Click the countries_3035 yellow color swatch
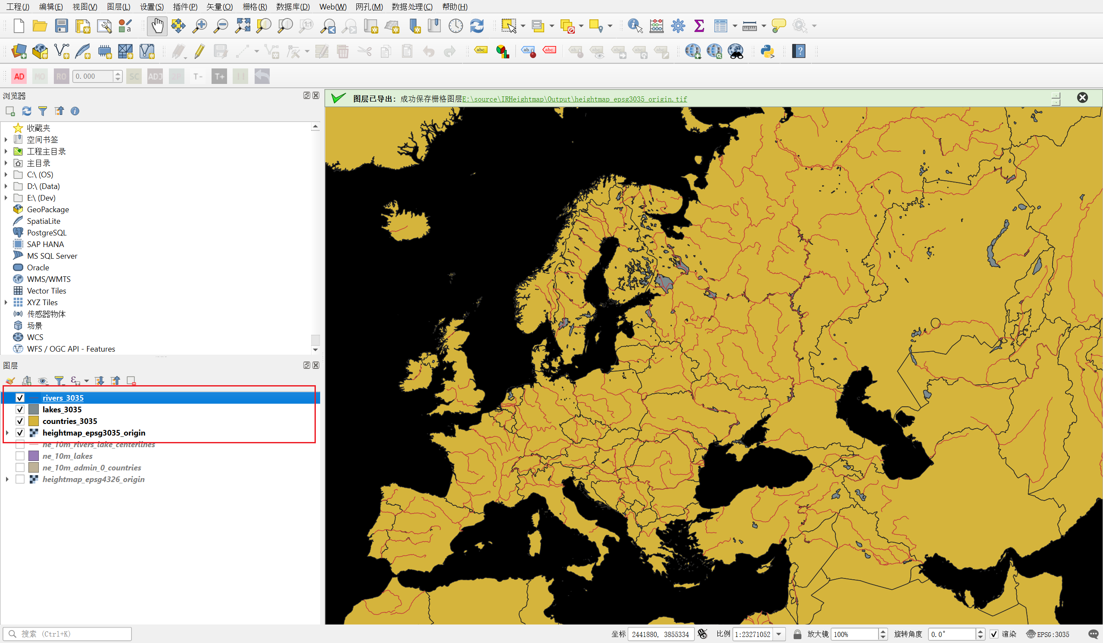 point(34,421)
